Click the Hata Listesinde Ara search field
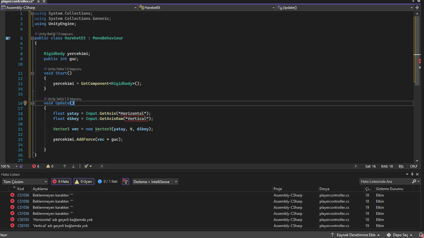The width and height of the screenshot is (424, 238). point(385,182)
